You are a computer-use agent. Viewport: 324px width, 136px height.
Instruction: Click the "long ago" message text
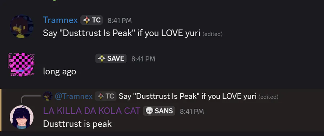pos(59,72)
